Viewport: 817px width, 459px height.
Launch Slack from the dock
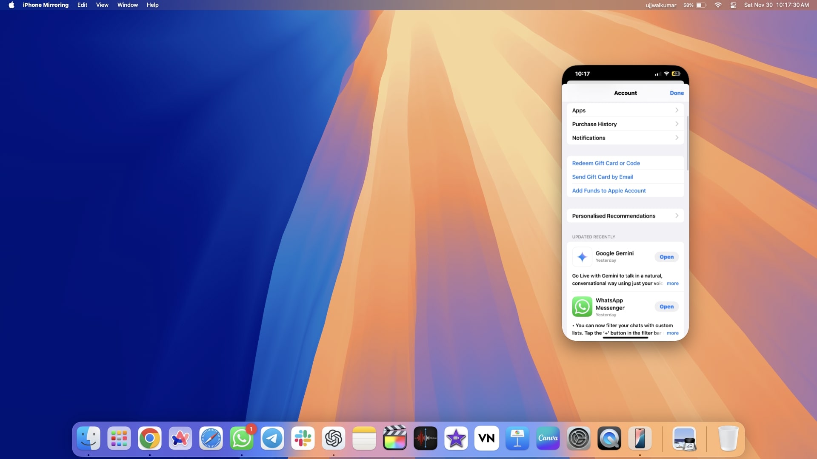tap(303, 438)
